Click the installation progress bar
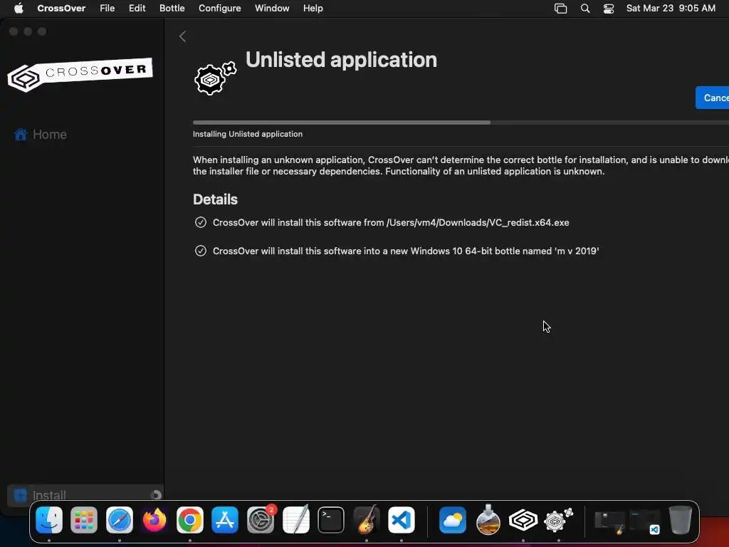729x547 pixels. (461, 123)
